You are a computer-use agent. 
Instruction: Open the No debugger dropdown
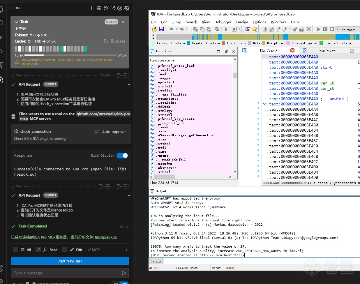point(347,29)
